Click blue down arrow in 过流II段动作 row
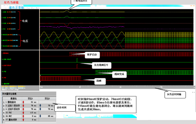This screenshot has height=124, width=196. (x=40, y=109)
